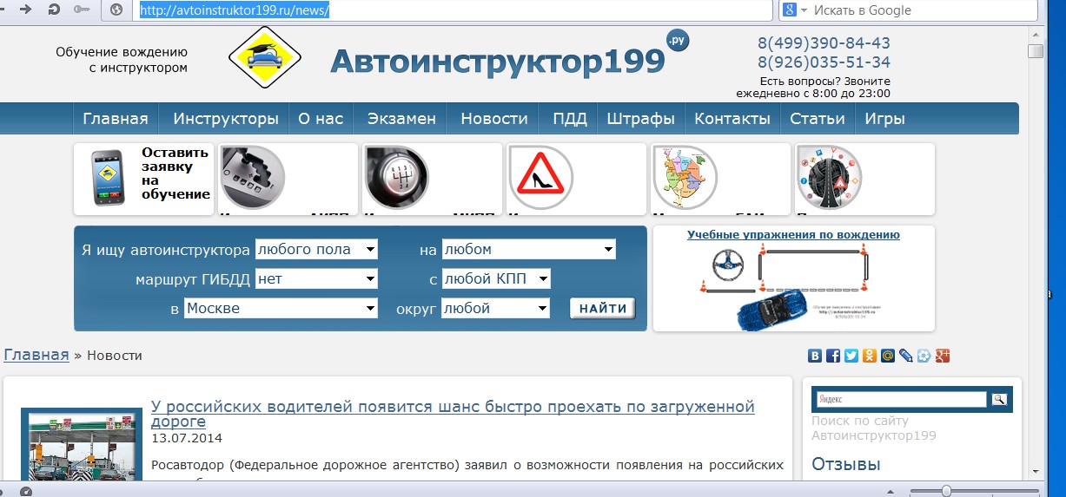Image resolution: width=1066 pixels, height=497 pixels.
Task: Click the Главная breadcrumb link
Action: coord(36,355)
